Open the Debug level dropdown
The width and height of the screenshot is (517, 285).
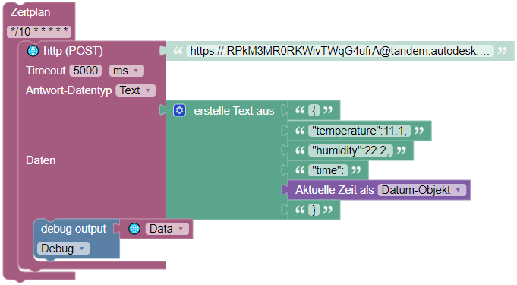pos(63,249)
